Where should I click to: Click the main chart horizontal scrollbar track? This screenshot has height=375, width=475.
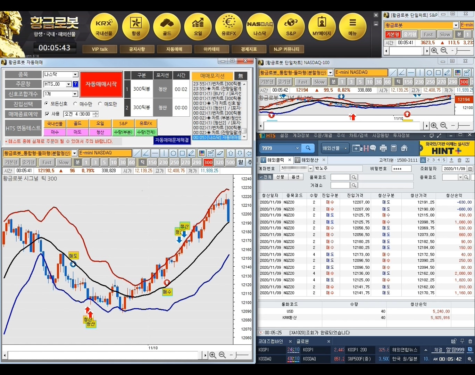(103, 355)
